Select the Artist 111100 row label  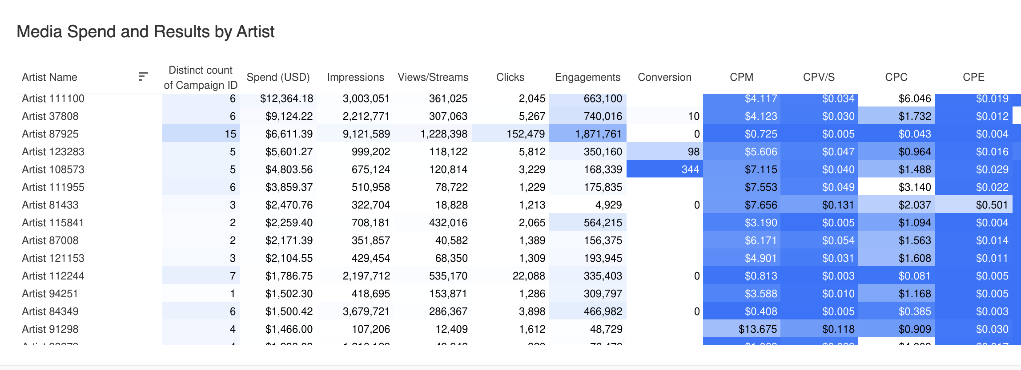[53, 98]
